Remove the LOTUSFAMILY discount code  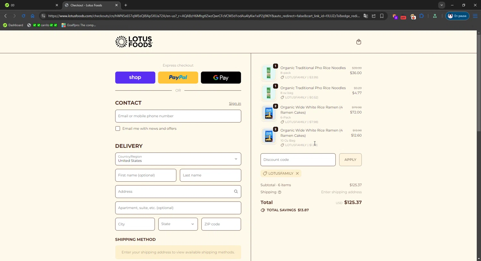(297, 173)
